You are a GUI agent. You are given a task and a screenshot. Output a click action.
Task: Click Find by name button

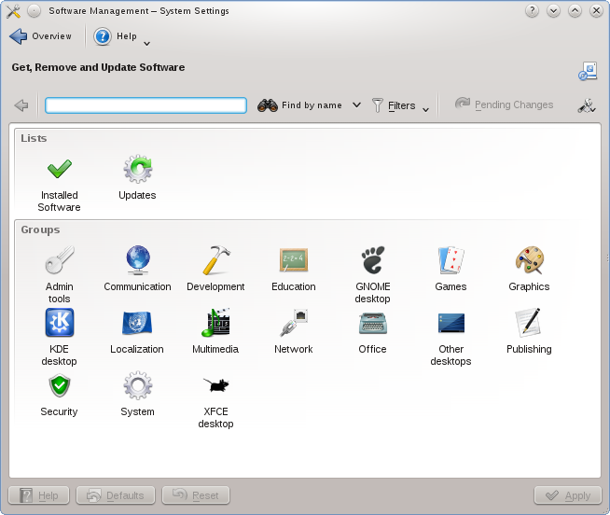coord(300,105)
